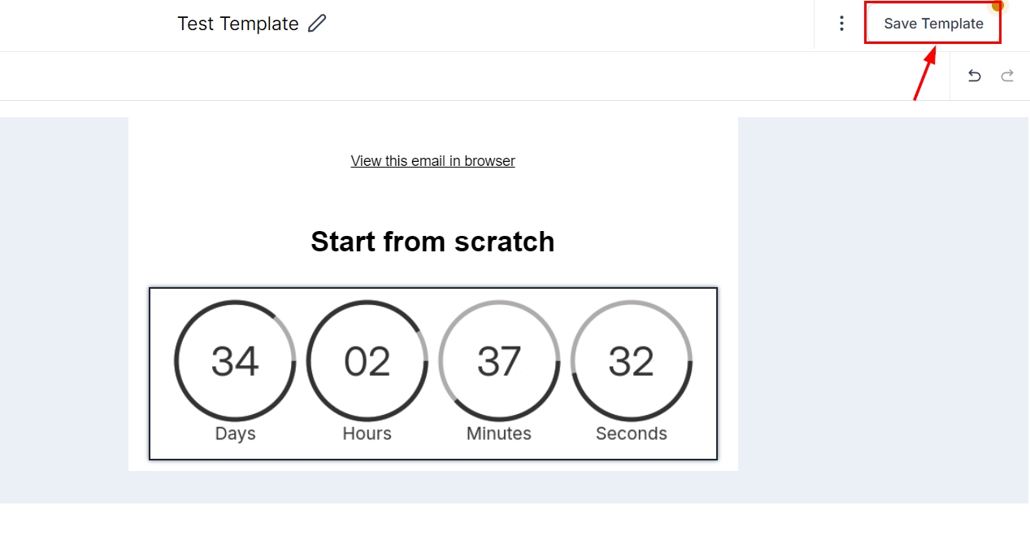Viewport: 1030px width, 545px height.
Task: Open the three-dot more options menu
Action: [841, 24]
